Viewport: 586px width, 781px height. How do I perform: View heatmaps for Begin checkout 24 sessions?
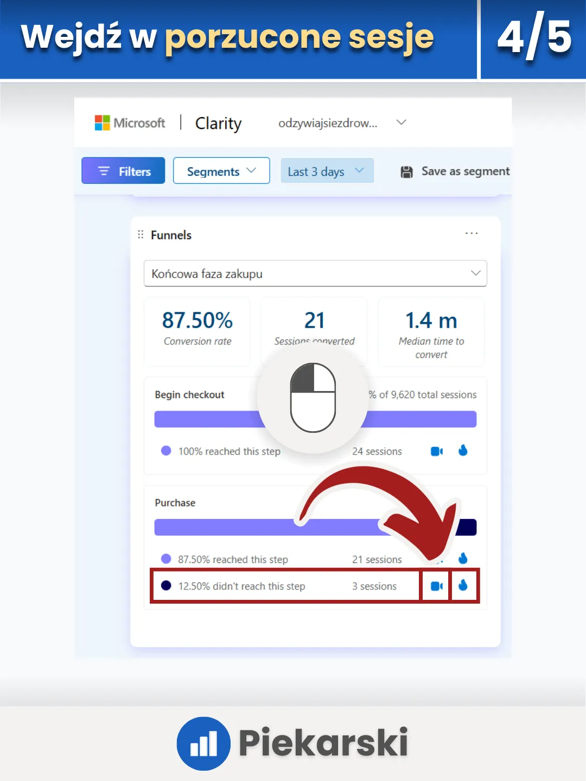(463, 451)
